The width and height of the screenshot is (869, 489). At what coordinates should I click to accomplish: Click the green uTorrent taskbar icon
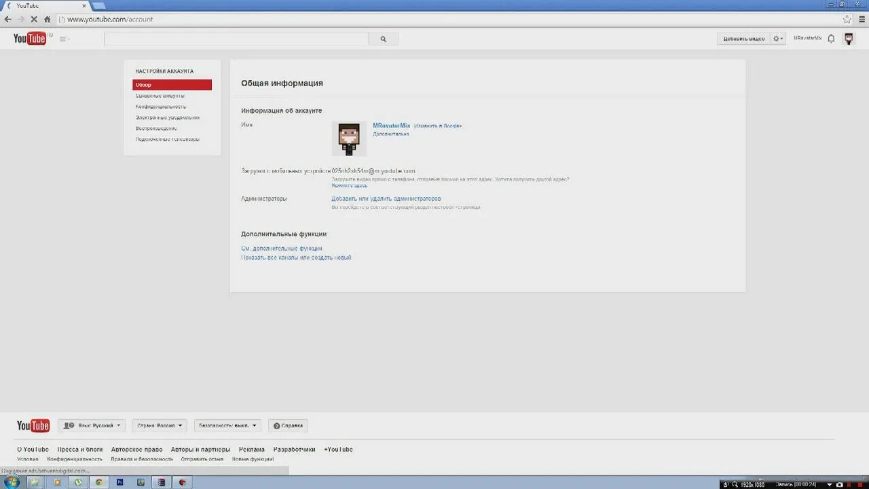pos(78,482)
